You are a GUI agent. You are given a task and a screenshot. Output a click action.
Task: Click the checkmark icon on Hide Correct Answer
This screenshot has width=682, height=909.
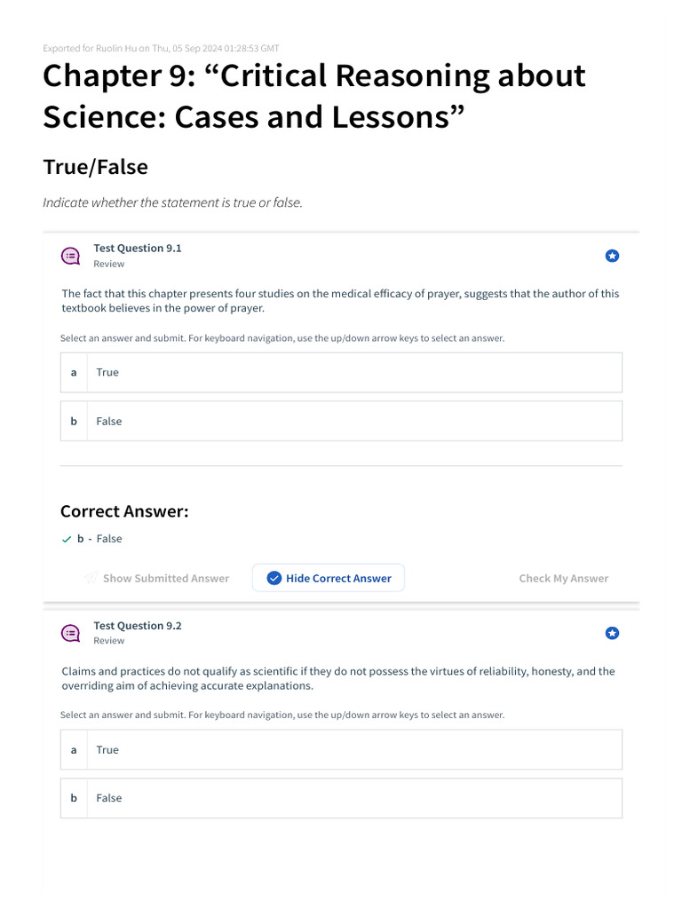274,579
